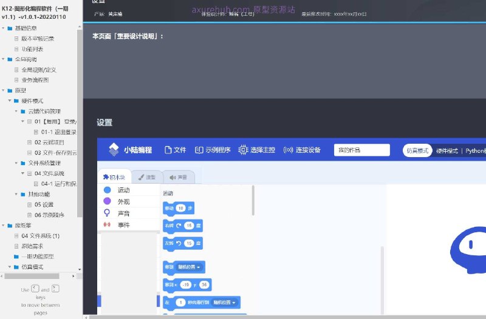The height and width of the screenshot is (319, 486).
Task: Open the 一期功能原型 folder
Action: pos(38,256)
